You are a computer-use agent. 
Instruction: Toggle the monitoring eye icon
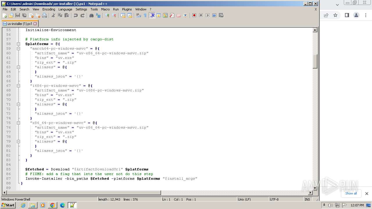185,15
